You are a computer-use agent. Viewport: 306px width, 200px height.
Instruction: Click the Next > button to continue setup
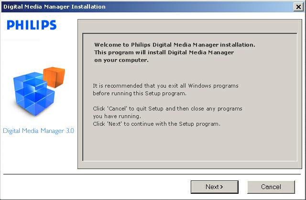click(215, 187)
